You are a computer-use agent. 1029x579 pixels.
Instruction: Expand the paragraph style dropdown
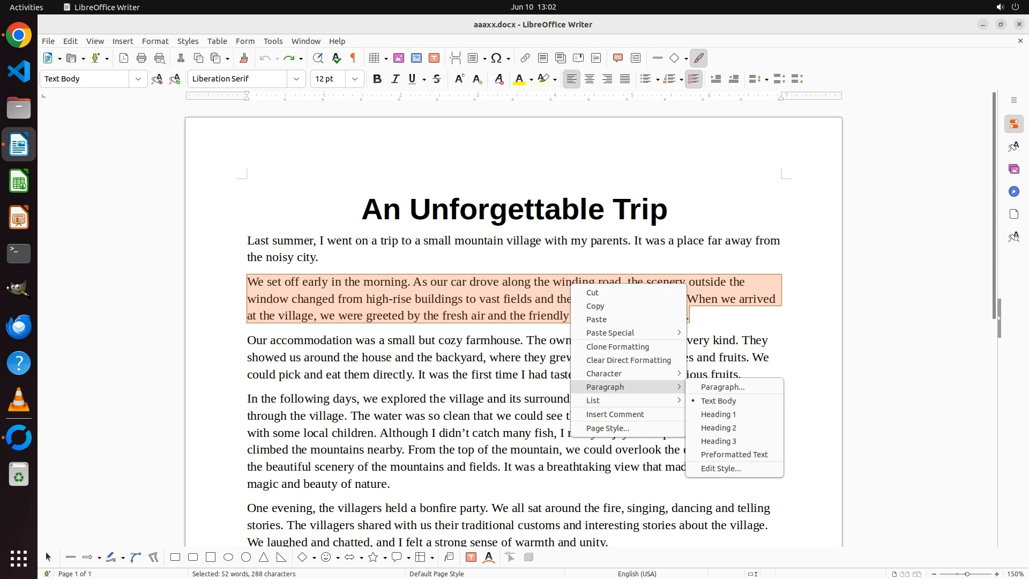[x=138, y=79]
